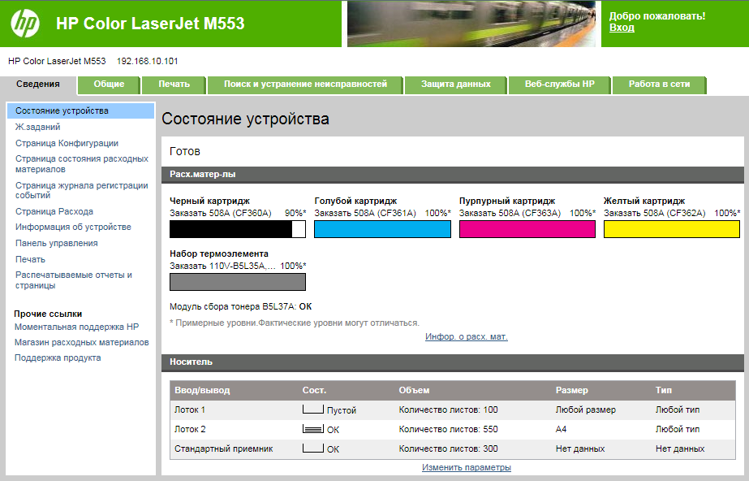Open Страница состояния расходных материалов
This screenshot has width=749, height=481.
click(82, 163)
